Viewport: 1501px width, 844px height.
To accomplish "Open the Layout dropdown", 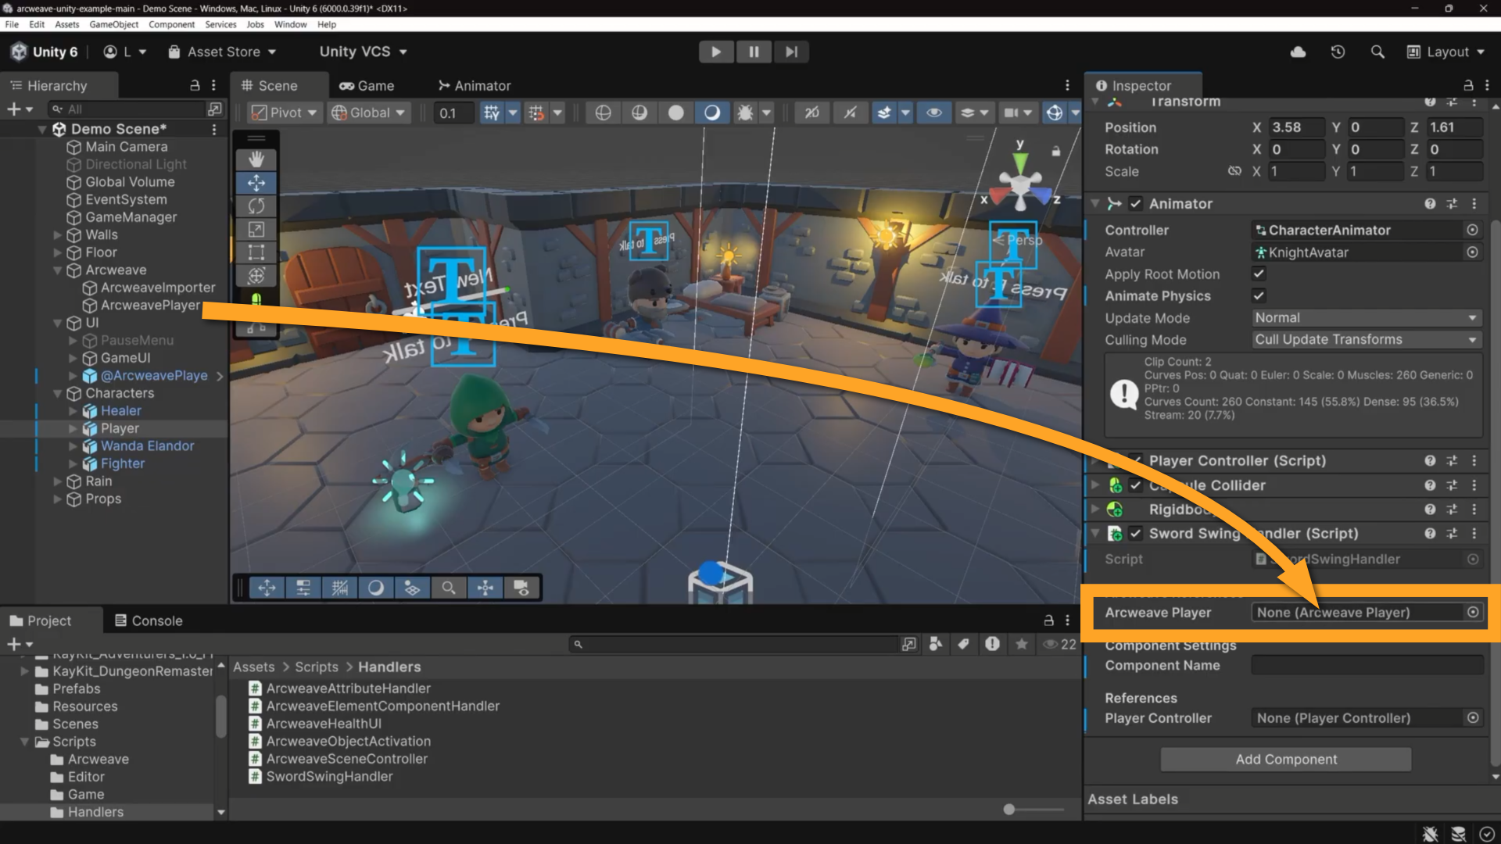I will (1446, 52).
